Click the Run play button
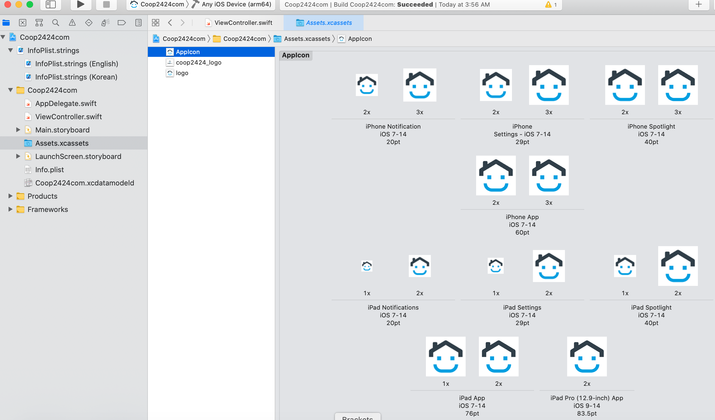Image resolution: width=715 pixels, height=420 pixels. pyautogui.click(x=81, y=4)
